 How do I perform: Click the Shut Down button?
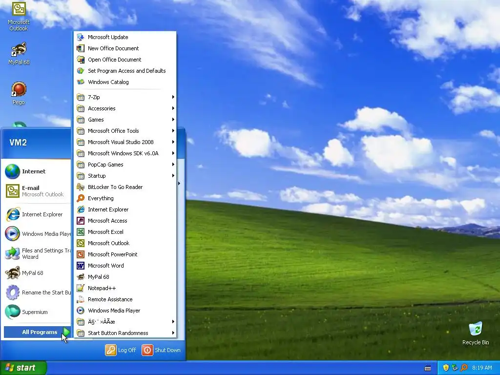[161, 350]
